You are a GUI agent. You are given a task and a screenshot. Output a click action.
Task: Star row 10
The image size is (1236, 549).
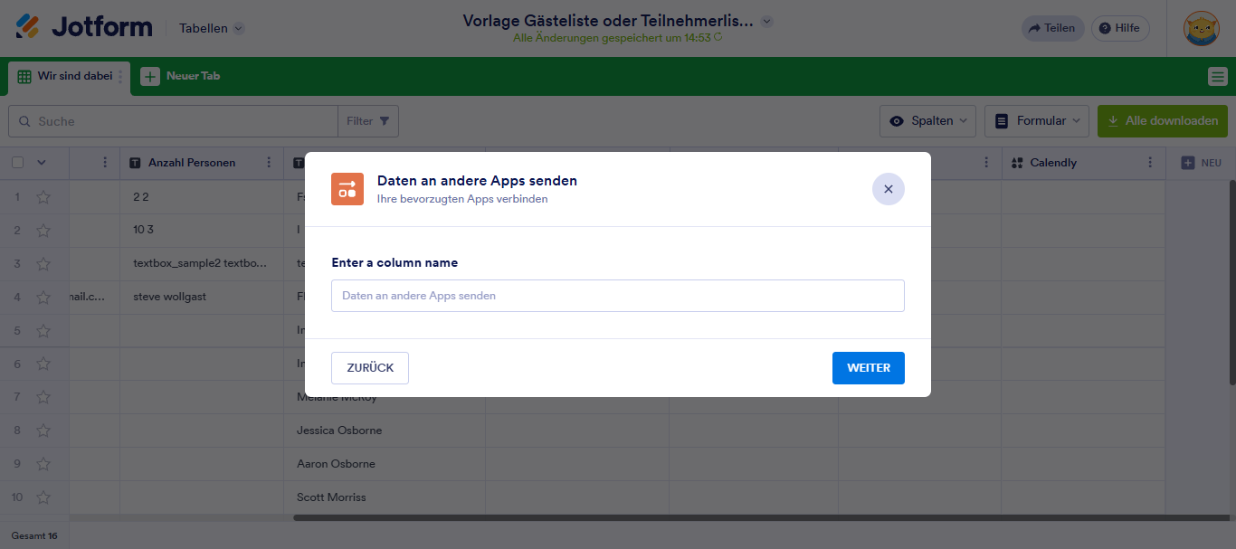[43, 497]
